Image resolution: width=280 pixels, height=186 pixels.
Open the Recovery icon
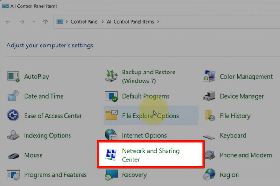pyautogui.click(x=111, y=175)
